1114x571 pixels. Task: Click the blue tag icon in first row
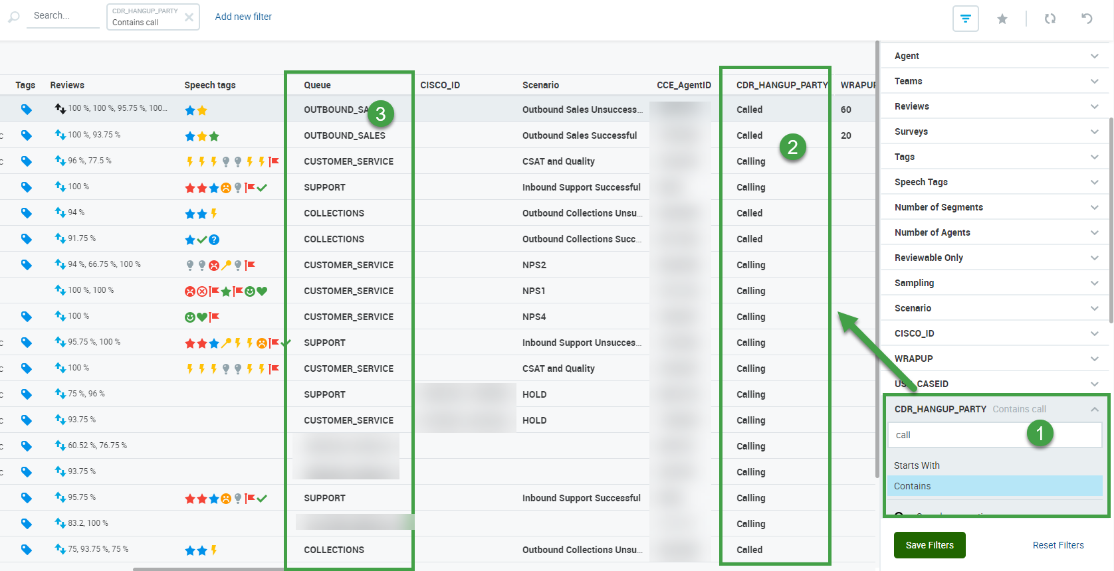click(27, 110)
